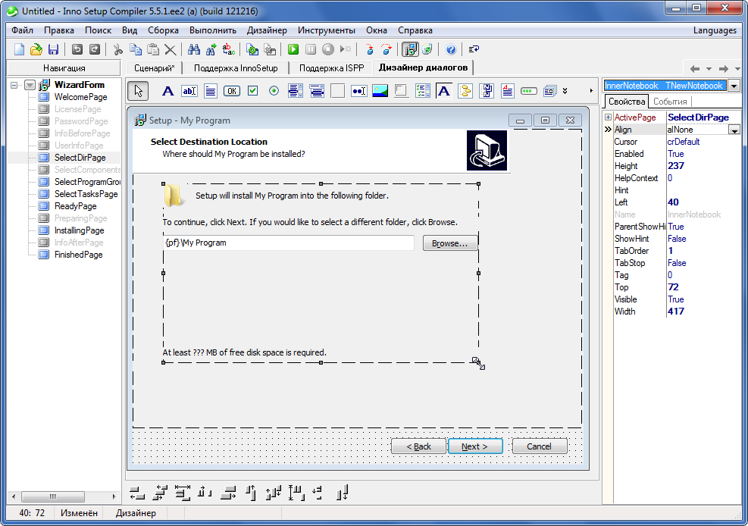
Task: Choose the bitmap image component in the palette
Action: (380, 91)
